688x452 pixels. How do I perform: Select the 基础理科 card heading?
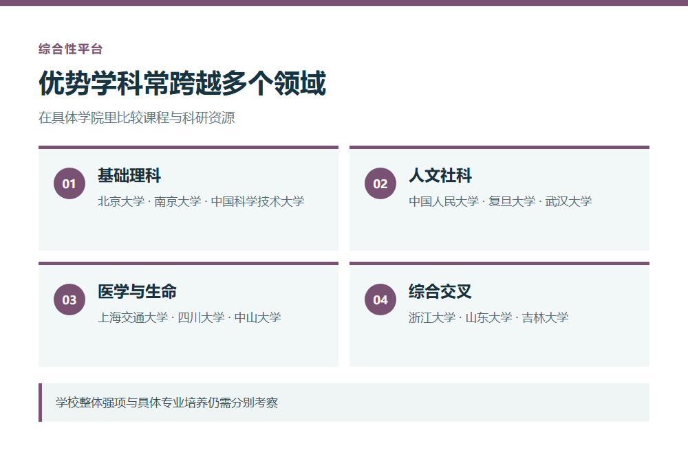[129, 176]
